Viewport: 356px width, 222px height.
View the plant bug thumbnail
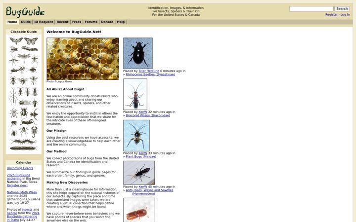point(136,136)
